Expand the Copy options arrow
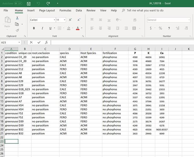The height and width of the screenshot is (157, 194). (22, 24)
